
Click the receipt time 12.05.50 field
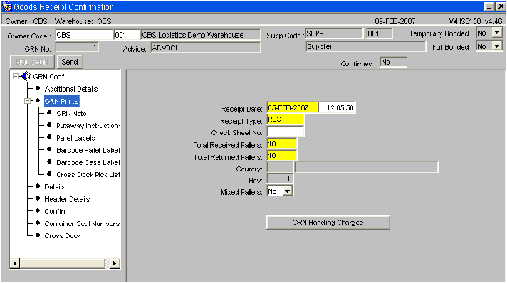[x=338, y=107]
